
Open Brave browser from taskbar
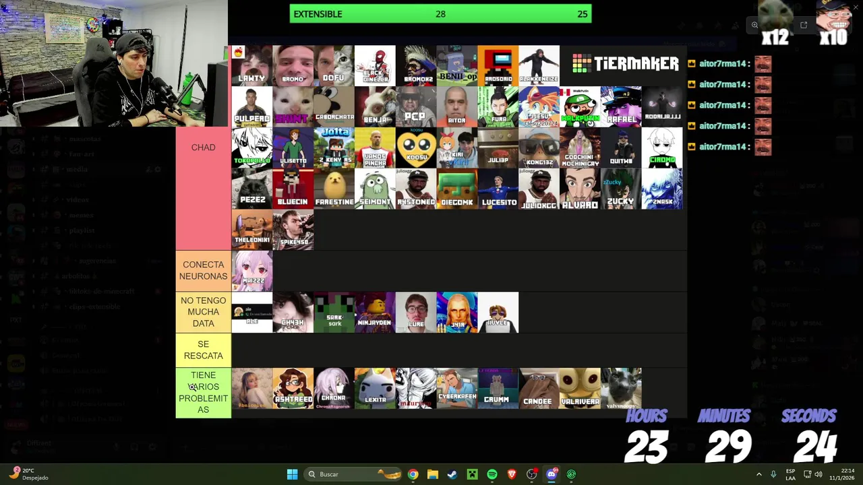coord(512,474)
